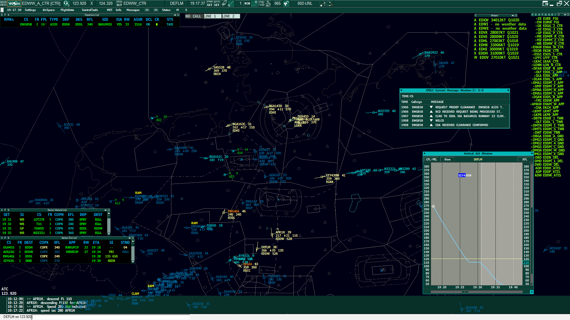The height and width of the screenshot is (320, 570).
Task: Click the QNH pressure icon next to 065
Action: click(286, 3)
